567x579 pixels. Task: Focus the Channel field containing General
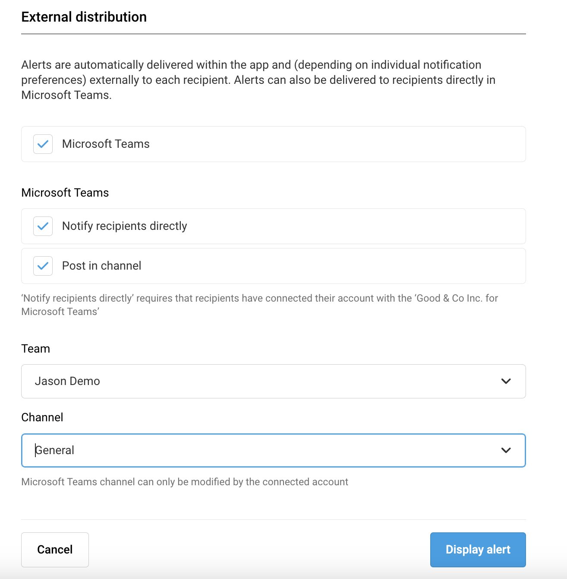pyautogui.click(x=259, y=450)
